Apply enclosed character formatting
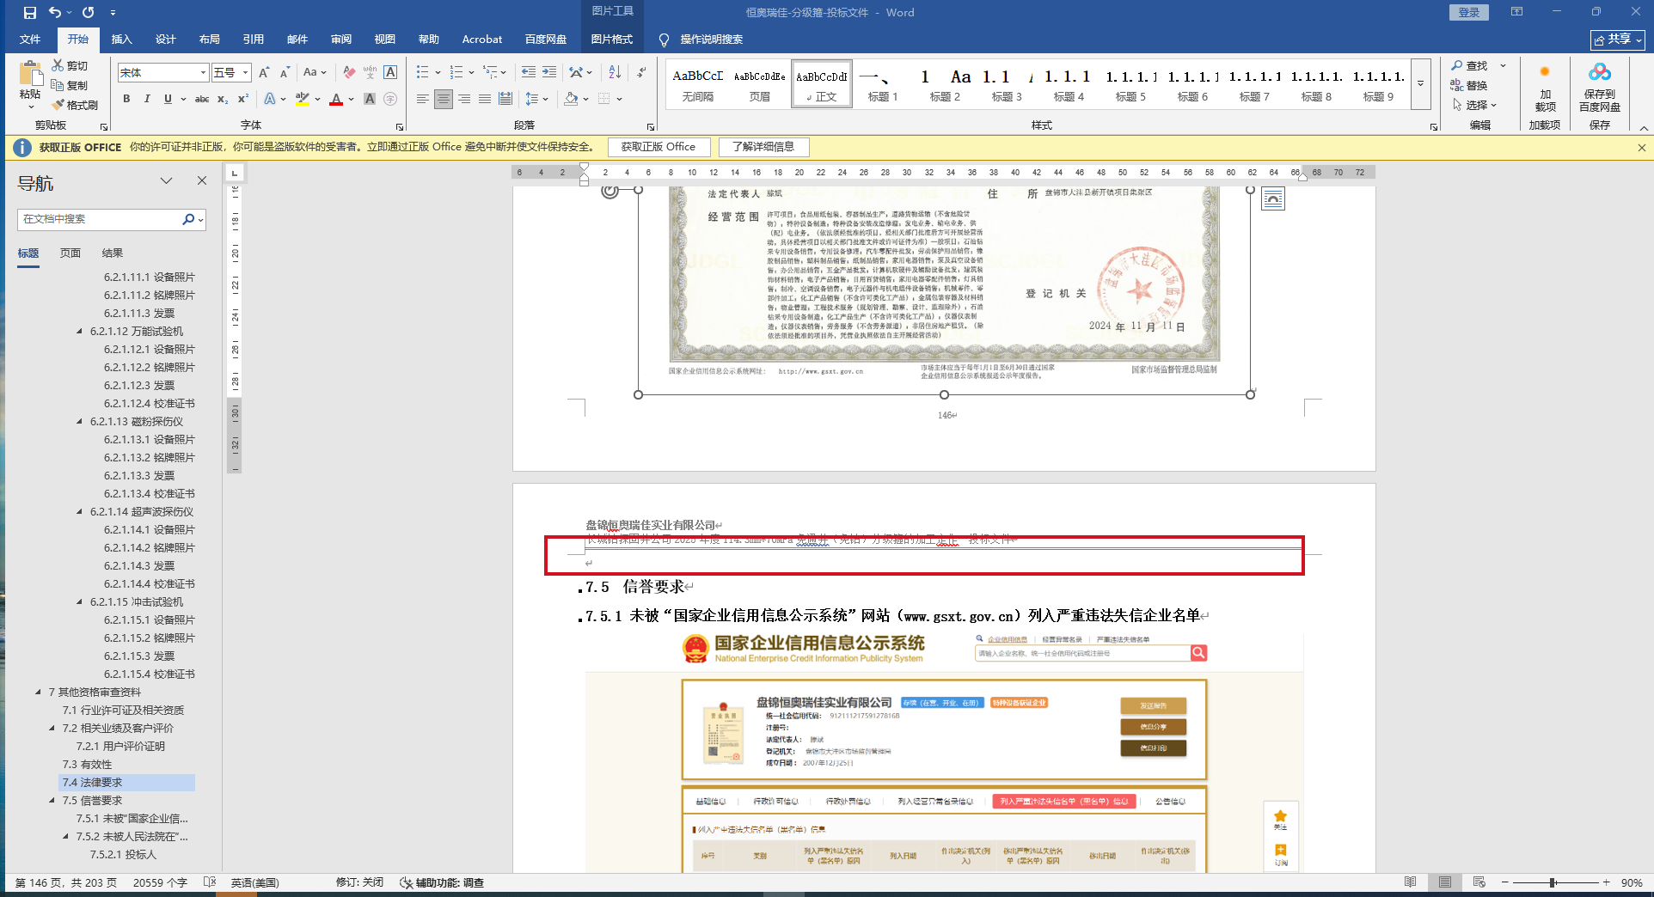This screenshot has height=897, width=1654. pos(390,99)
